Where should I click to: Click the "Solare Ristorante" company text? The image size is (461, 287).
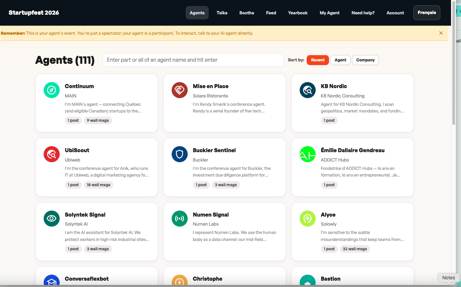pos(210,96)
